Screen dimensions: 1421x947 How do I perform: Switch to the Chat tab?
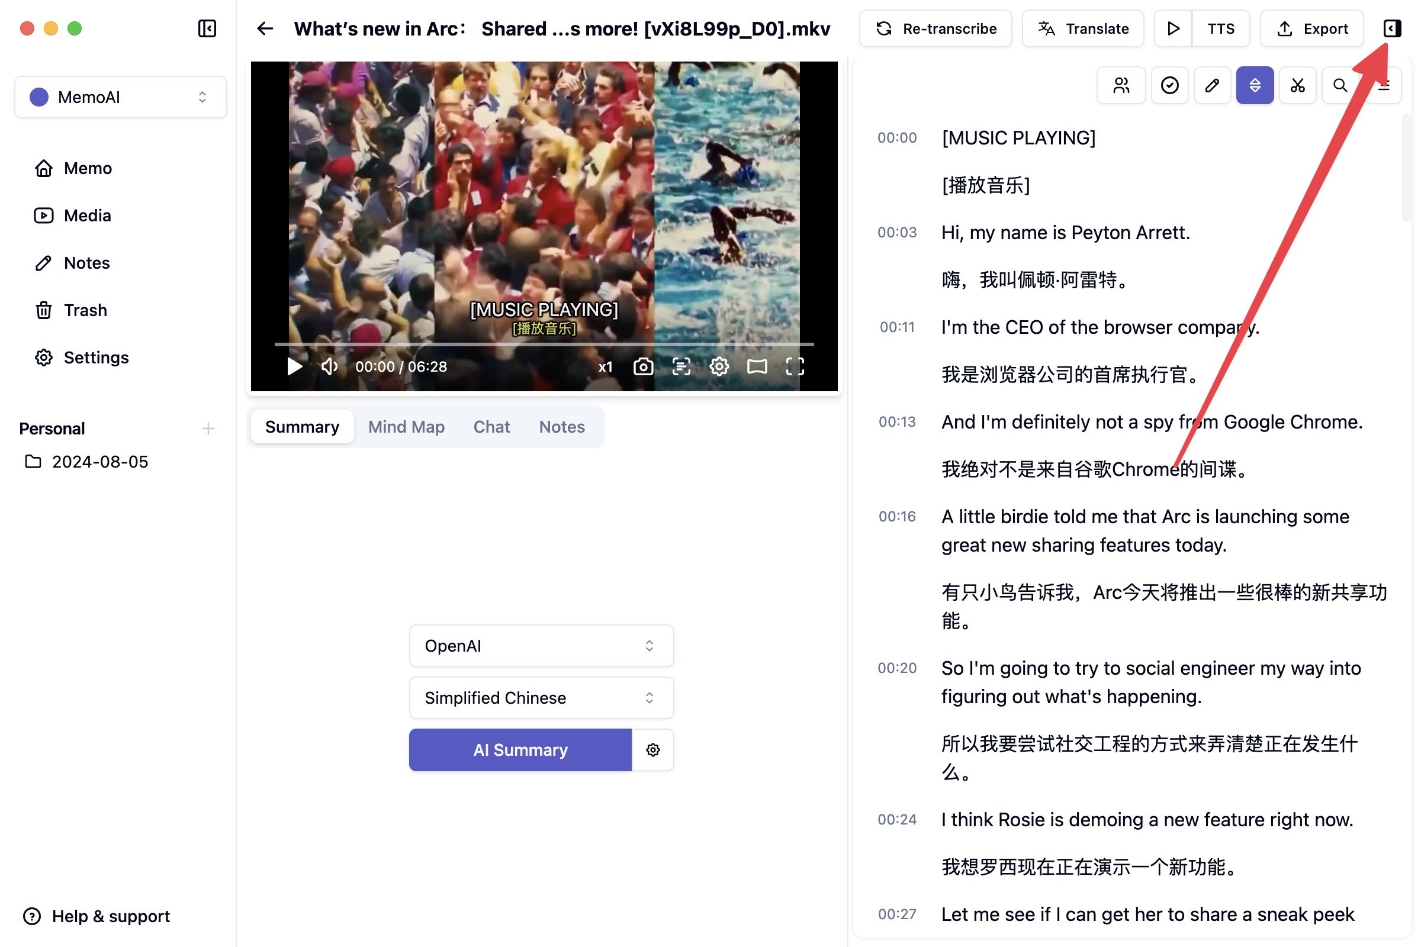pyautogui.click(x=491, y=427)
